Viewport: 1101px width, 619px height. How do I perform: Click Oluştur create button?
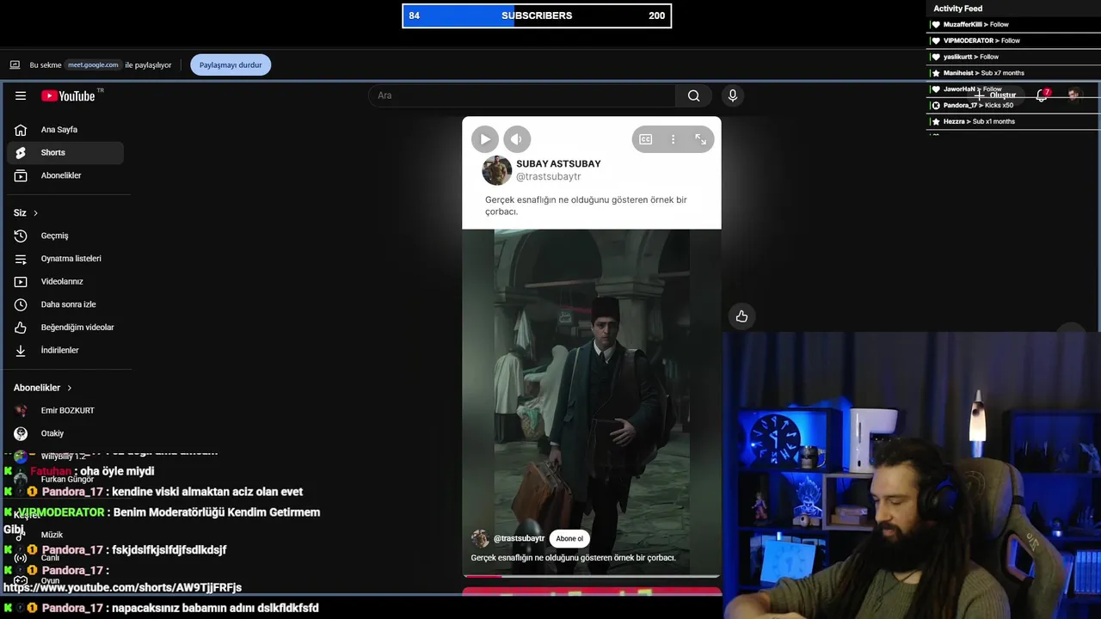coord(996,95)
